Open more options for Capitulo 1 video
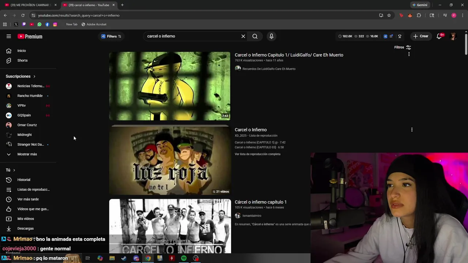Screen dimensions: 468x263 point(409,54)
